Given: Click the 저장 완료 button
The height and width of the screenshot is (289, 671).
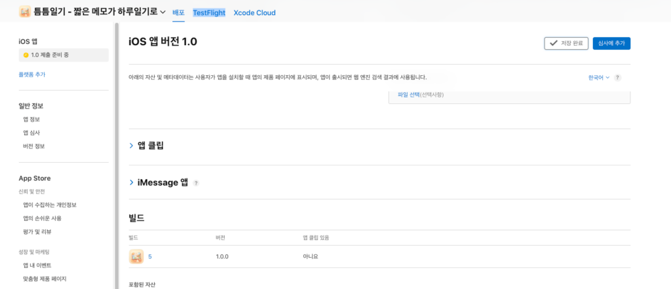Looking at the screenshot, I should [x=566, y=43].
